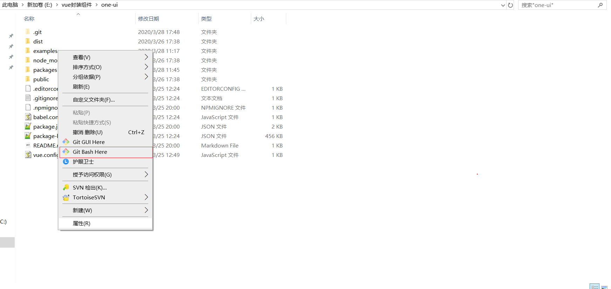Click the Markdown File type cell
This screenshot has width=611, height=289.
pyautogui.click(x=220, y=145)
